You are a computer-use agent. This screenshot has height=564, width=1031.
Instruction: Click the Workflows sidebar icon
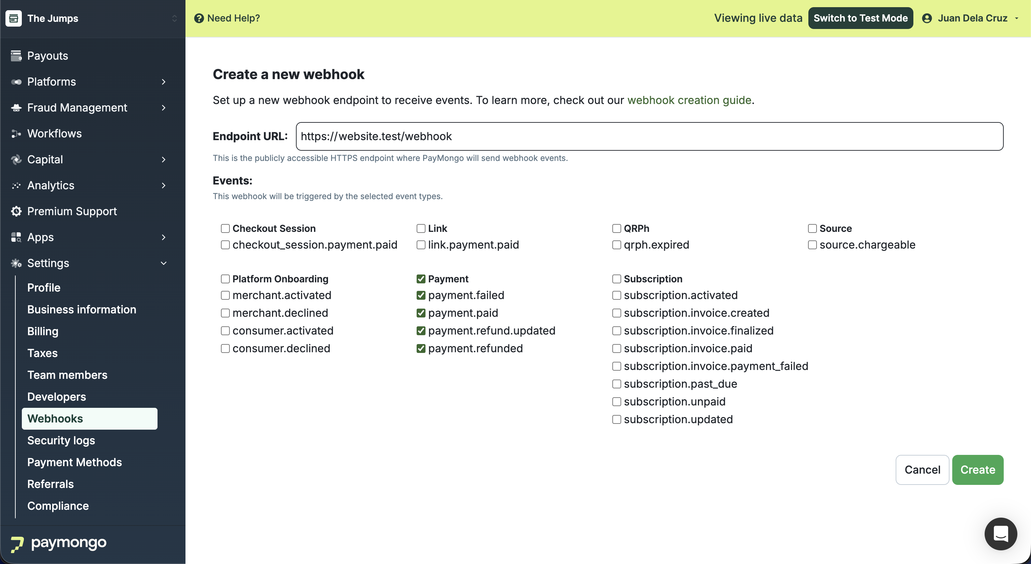(x=16, y=134)
